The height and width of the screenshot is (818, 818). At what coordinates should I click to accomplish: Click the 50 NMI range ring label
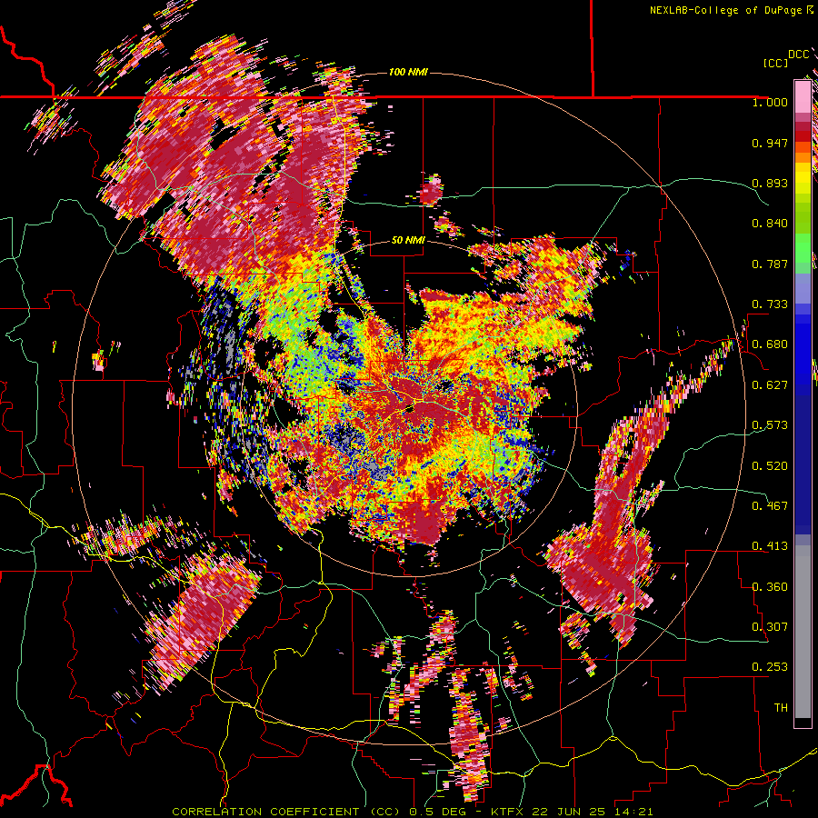(x=408, y=241)
